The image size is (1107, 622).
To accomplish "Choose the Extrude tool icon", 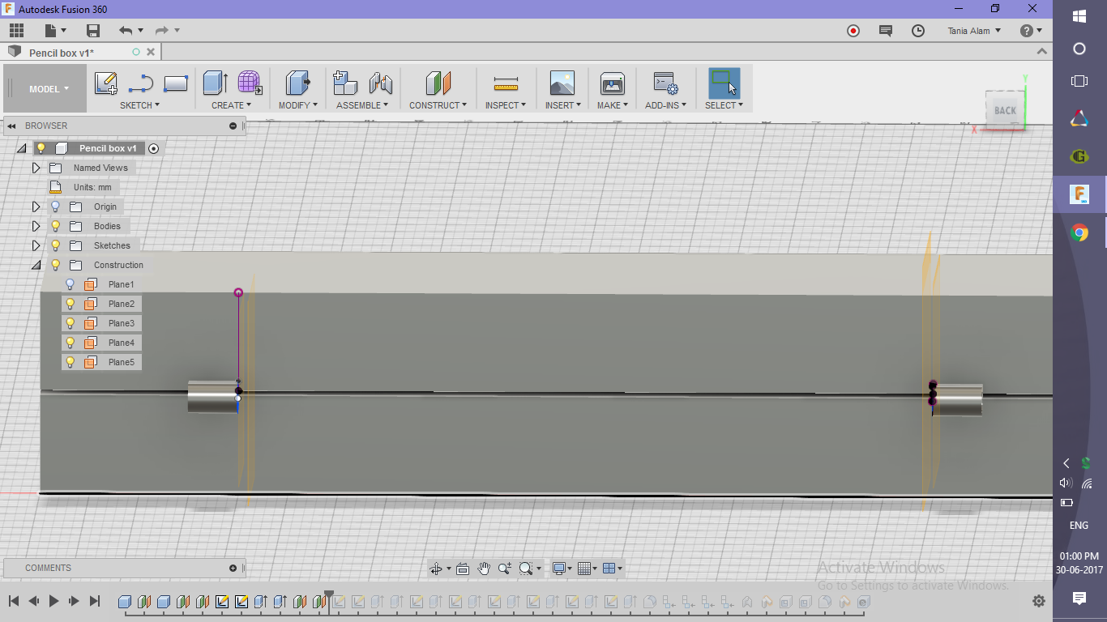I will (x=215, y=83).
